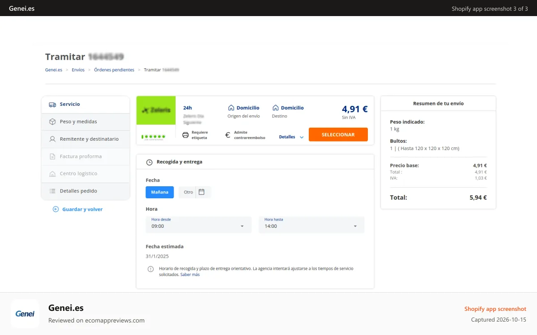
Task: Select Mañana as pickup date
Action: [160, 192]
